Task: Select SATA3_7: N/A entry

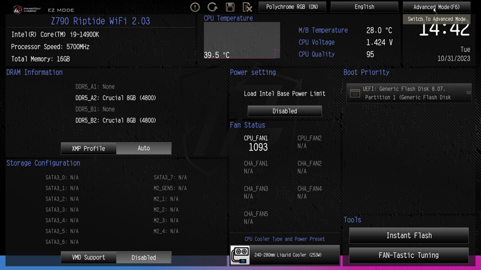Action: click(x=170, y=177)
